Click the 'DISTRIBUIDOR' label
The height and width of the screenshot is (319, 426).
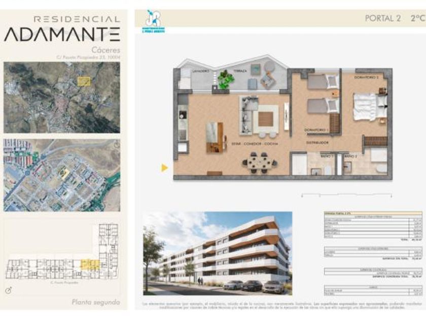tap(317, 142)
